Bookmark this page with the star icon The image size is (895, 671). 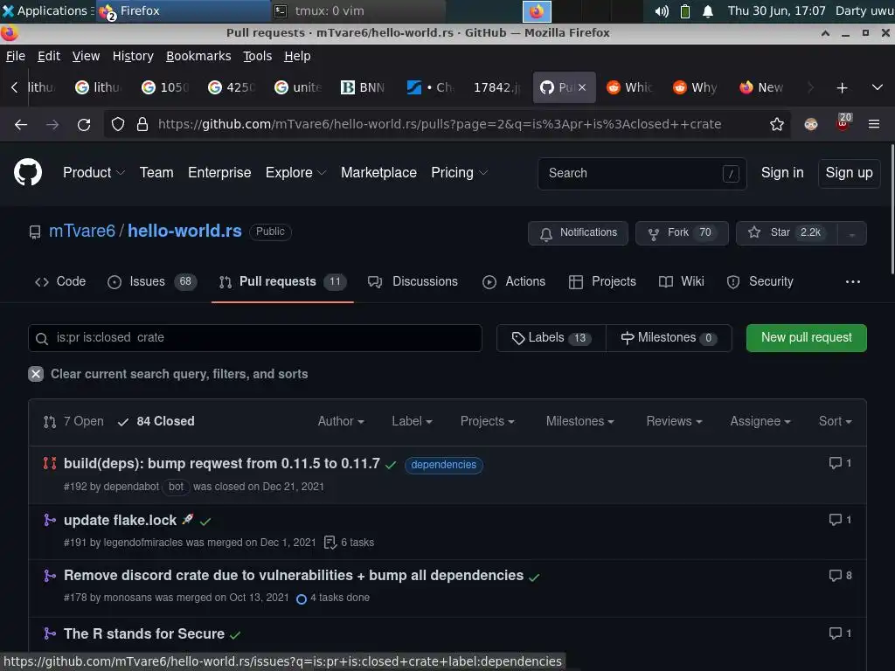pos(776,124)
